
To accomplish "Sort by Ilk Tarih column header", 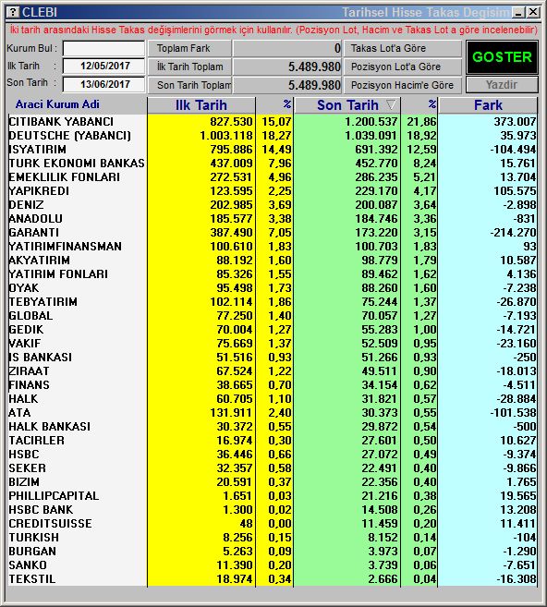I will pos(201,105).
